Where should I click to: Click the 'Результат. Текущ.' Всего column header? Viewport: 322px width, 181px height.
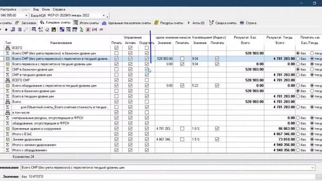280,43
